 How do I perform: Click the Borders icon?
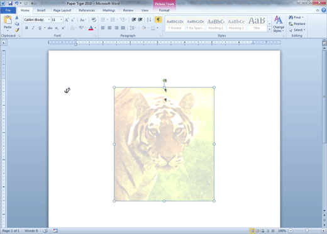point(153,28)
